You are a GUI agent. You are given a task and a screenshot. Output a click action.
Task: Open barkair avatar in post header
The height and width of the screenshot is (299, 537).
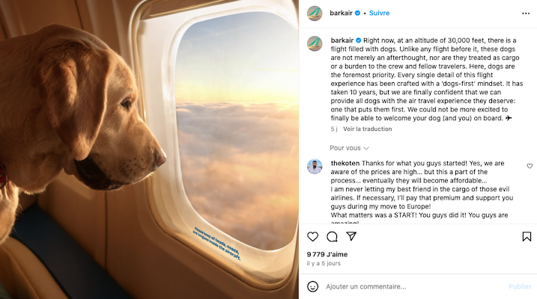point(315,13)
